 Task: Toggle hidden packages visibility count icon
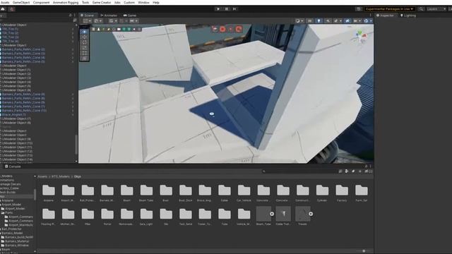[x=369, y=171]
